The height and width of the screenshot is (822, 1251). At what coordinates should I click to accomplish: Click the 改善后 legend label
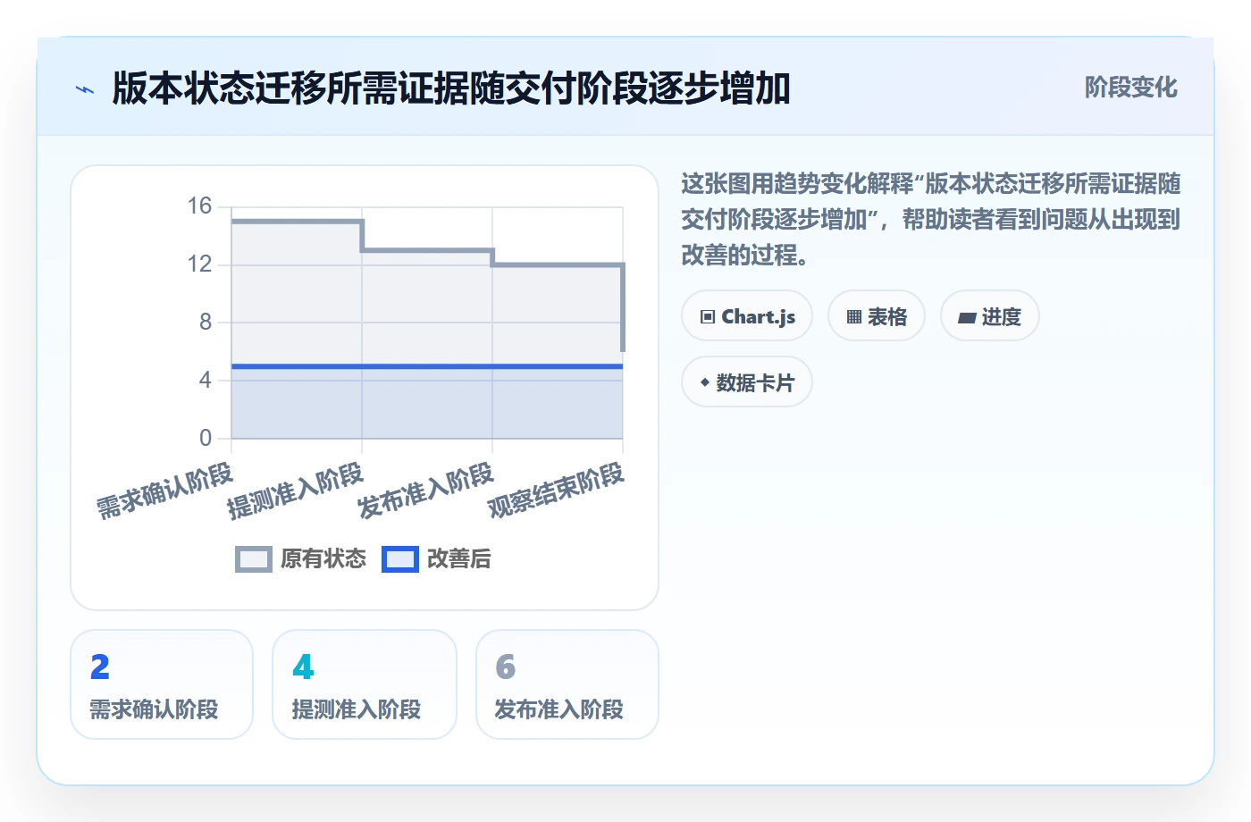(x=459, y=559)
